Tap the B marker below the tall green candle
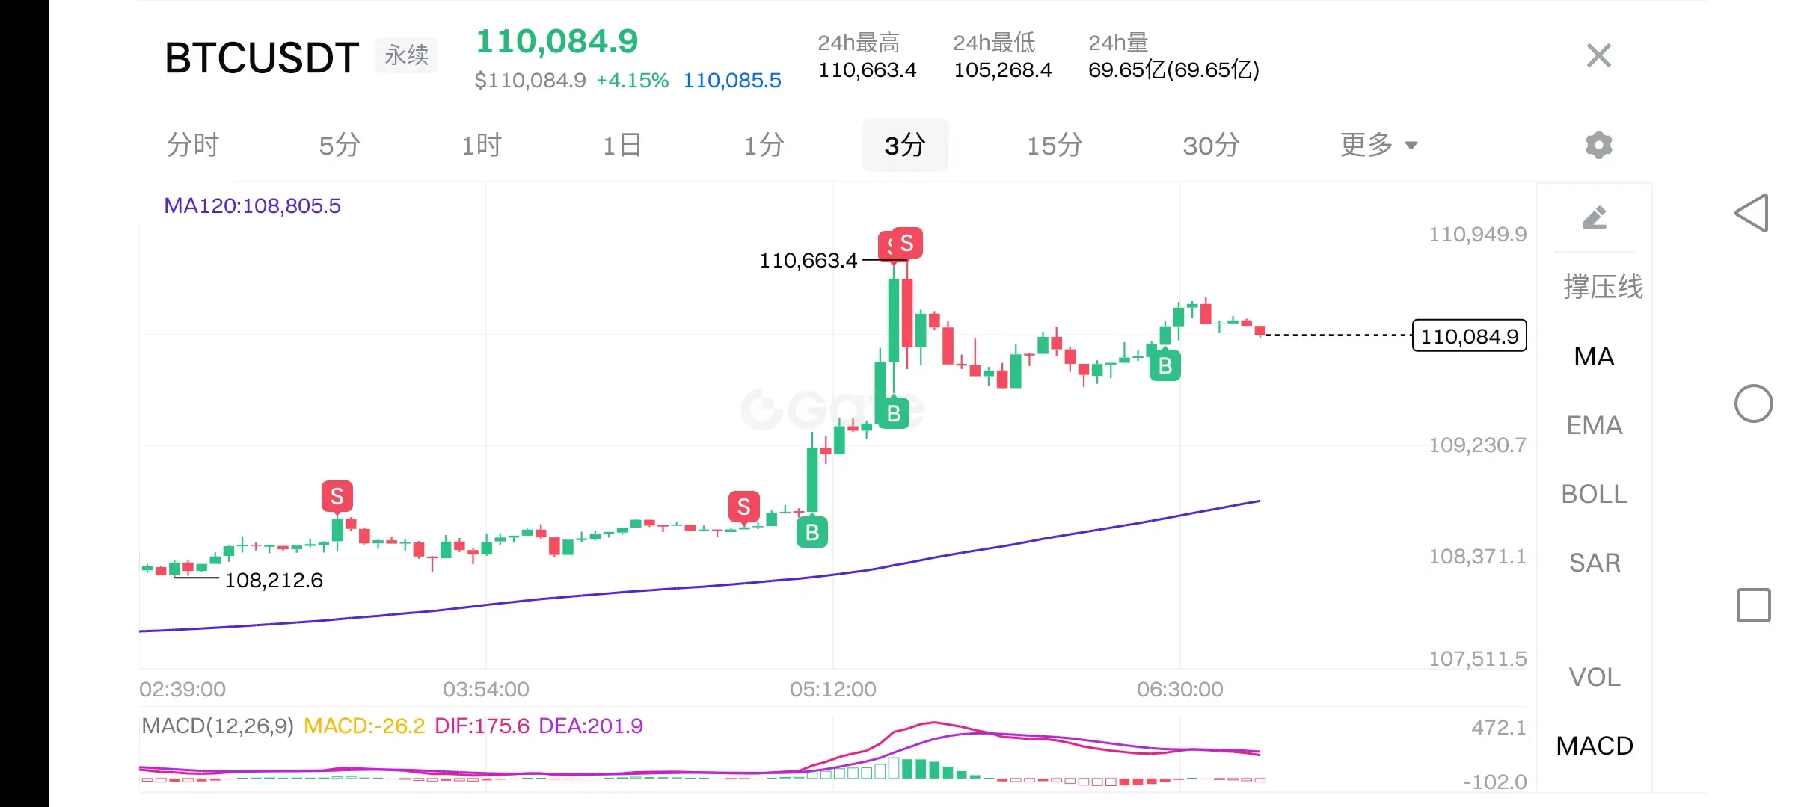 click(x=894, y=412)
